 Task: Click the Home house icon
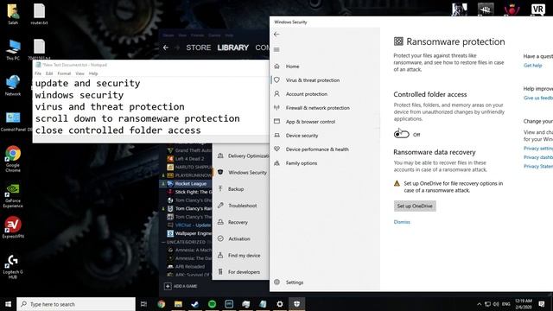pyautogui.click(x=276, y=67)
